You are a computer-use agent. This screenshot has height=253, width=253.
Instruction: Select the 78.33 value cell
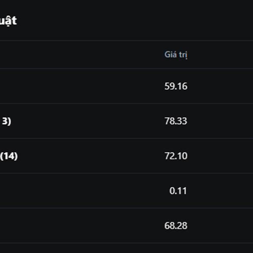[176, 121]
